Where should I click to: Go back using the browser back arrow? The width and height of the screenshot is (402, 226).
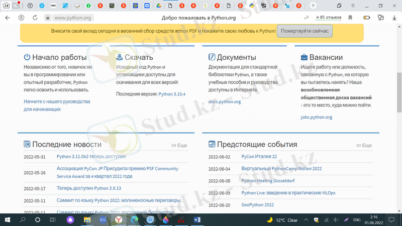click(7, 18)
